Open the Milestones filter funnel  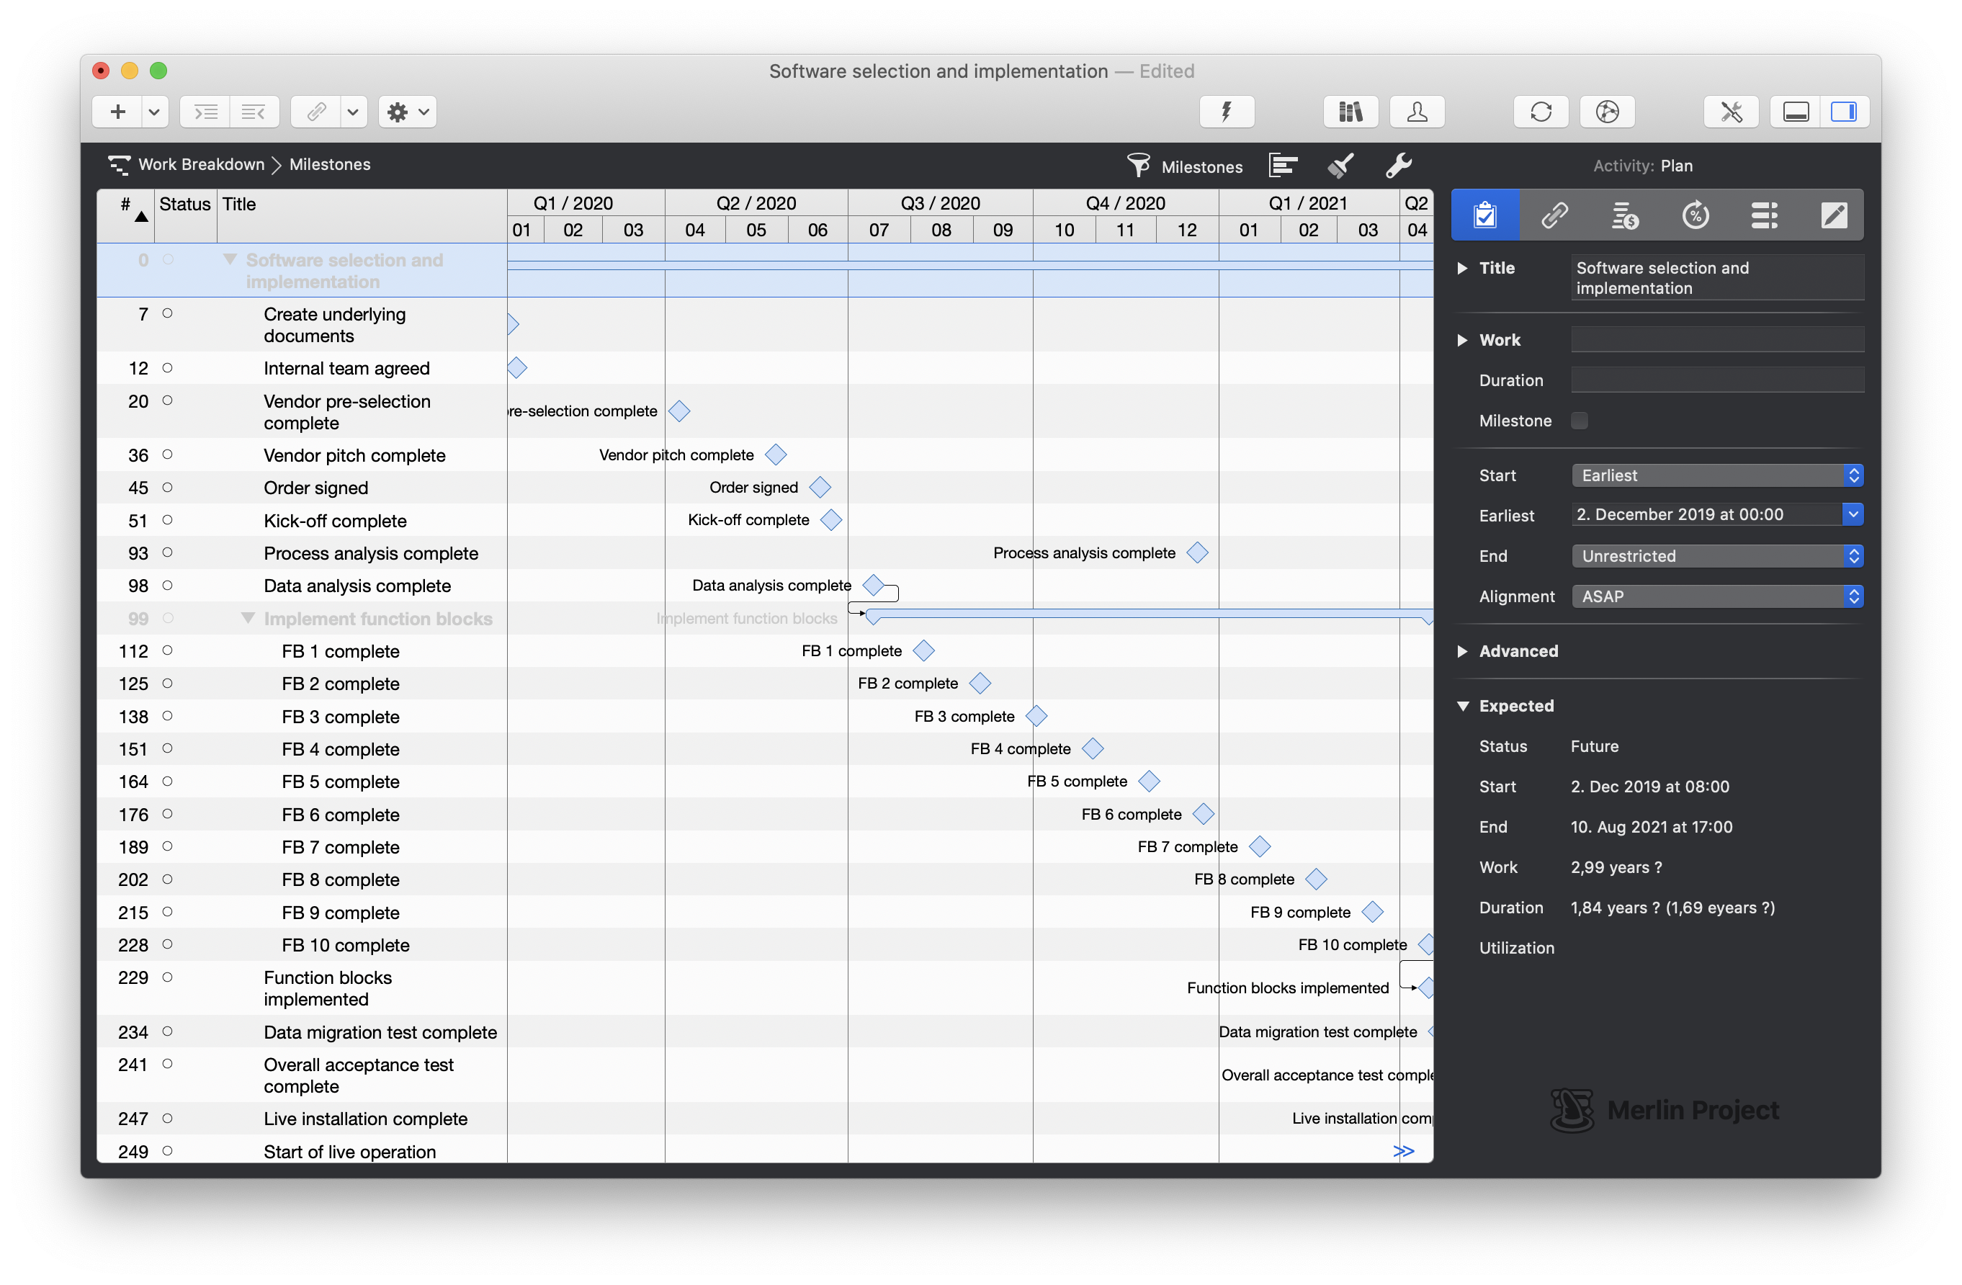1139,166
